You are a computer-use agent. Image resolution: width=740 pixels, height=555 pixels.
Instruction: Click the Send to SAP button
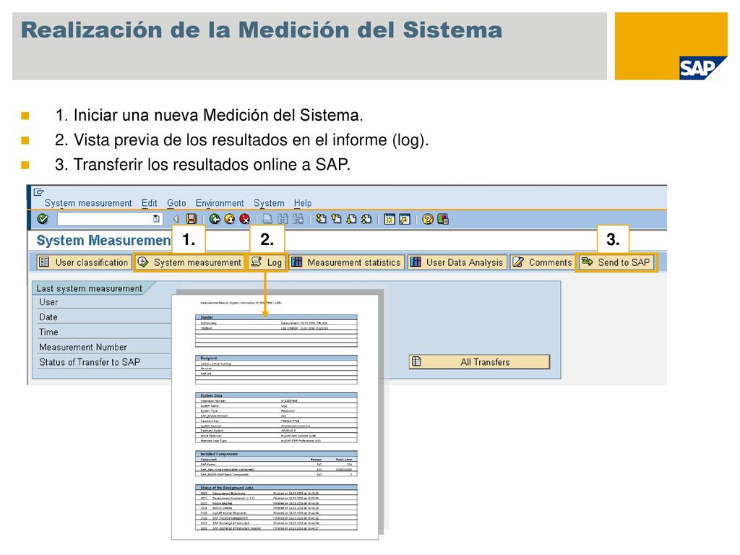[616, 262]
